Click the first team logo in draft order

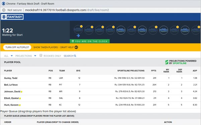[x=78, y=29]
